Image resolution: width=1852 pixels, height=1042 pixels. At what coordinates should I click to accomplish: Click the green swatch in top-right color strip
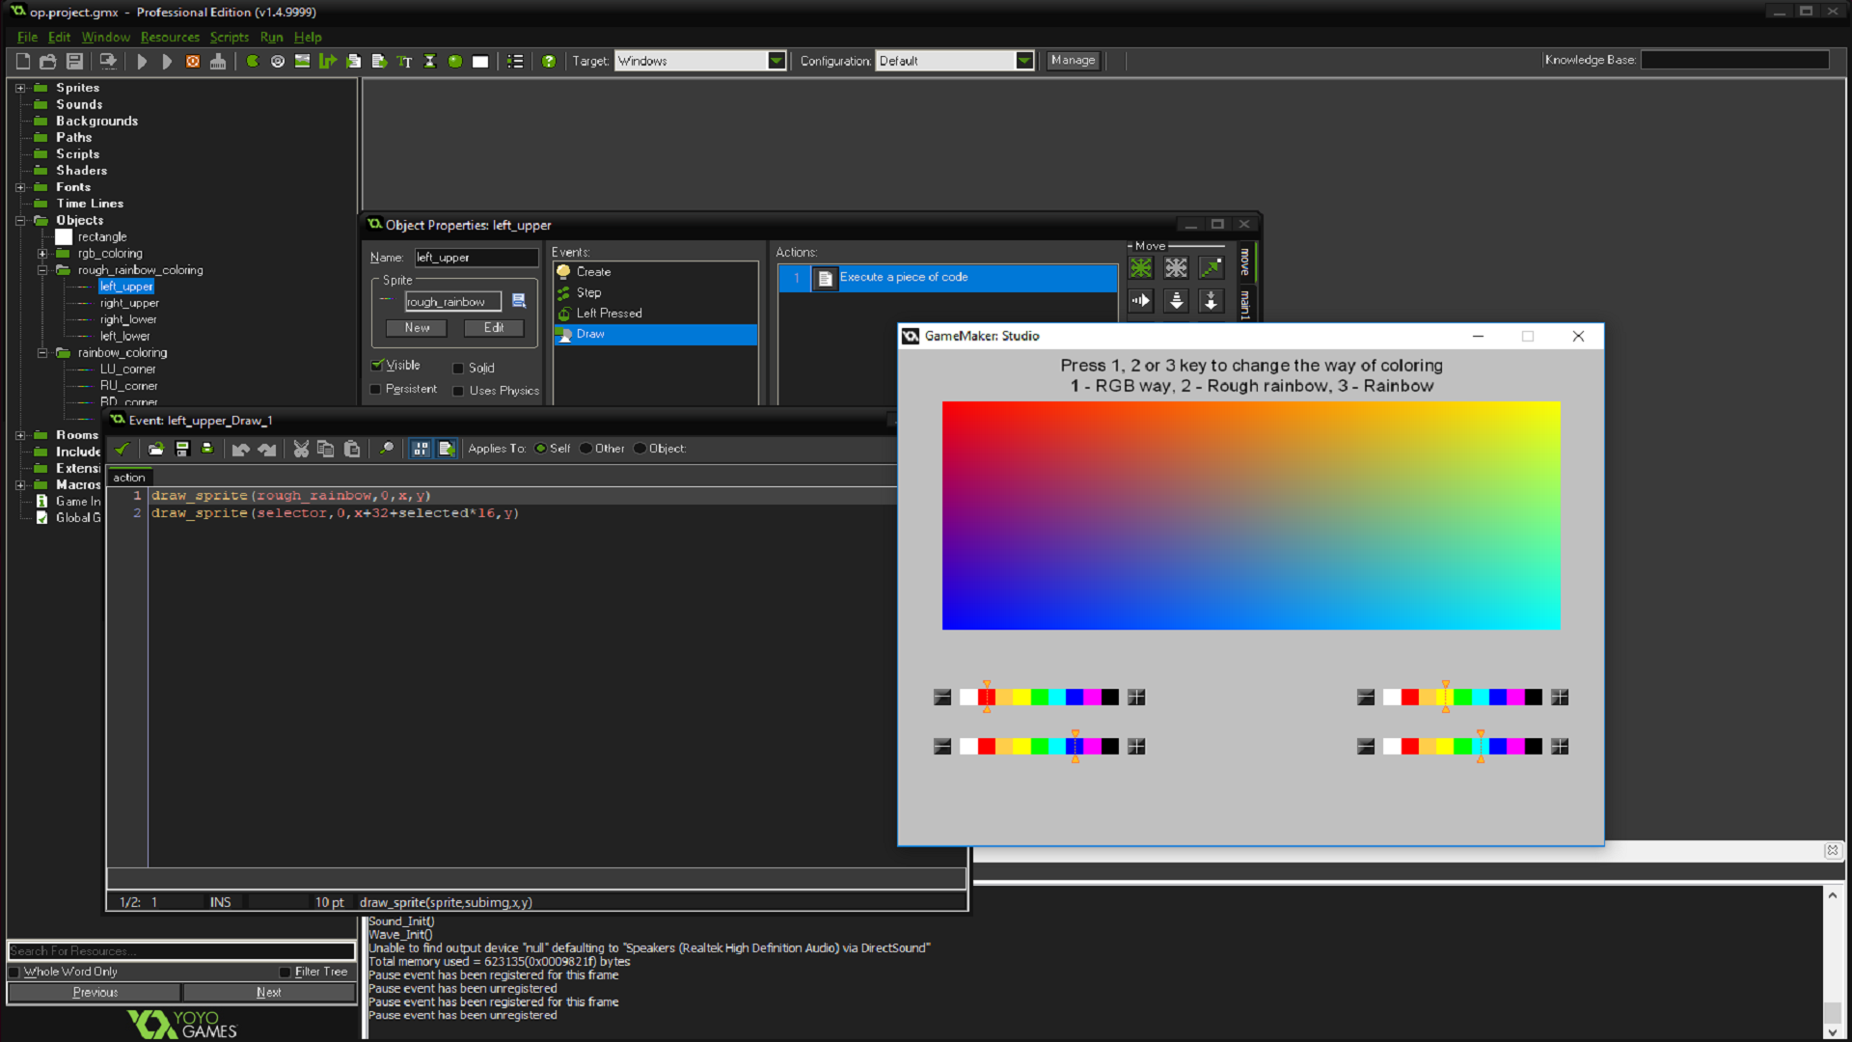[x=1462, y=697]
